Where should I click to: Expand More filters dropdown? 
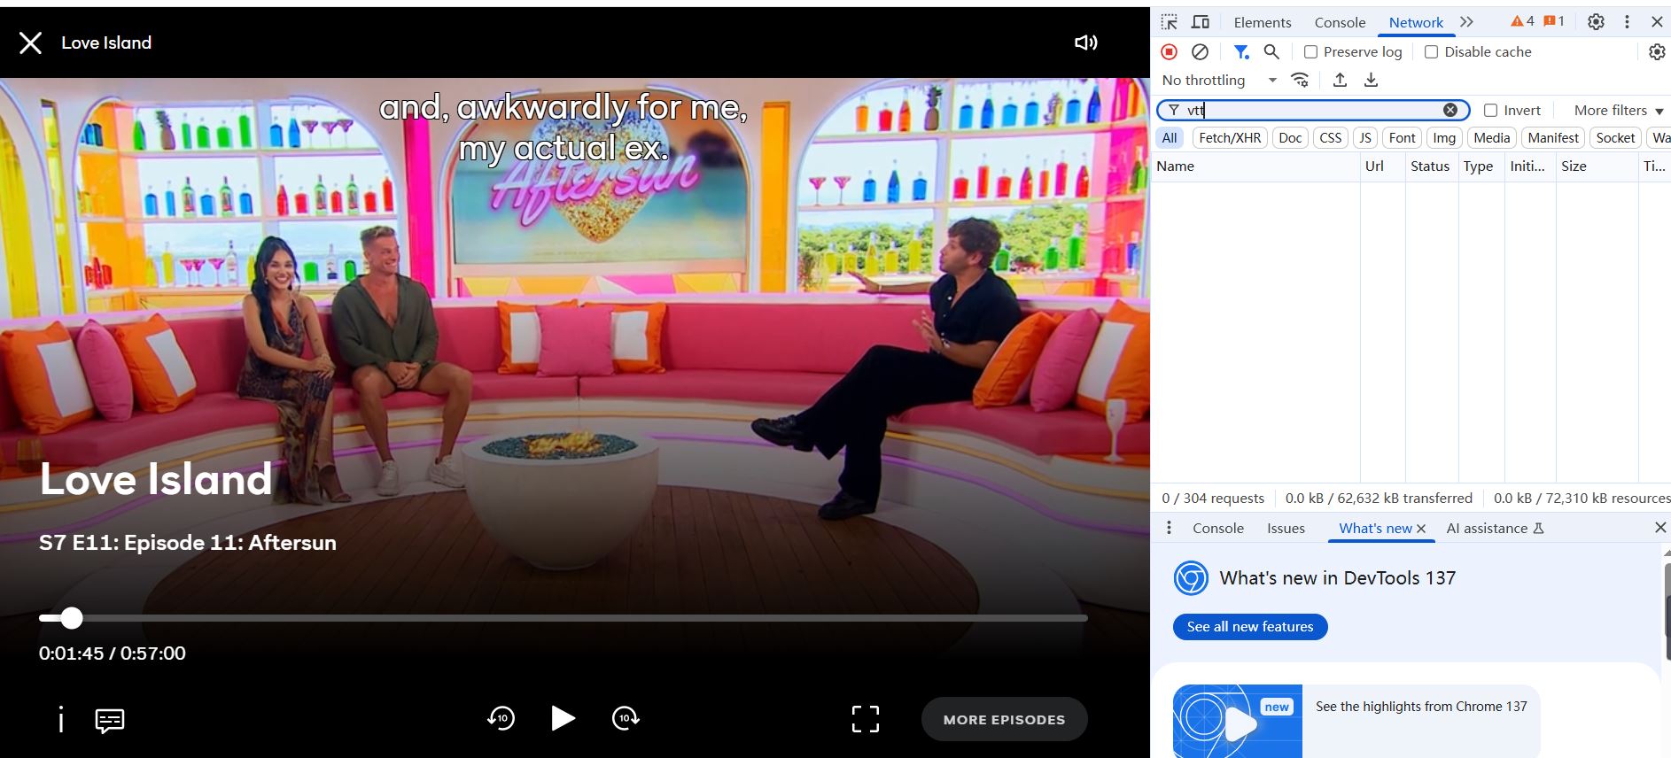tap(1619, 111)
